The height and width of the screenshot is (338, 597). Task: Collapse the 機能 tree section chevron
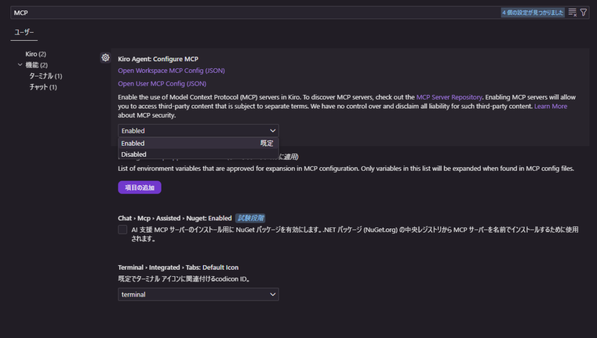pos(20,65)
